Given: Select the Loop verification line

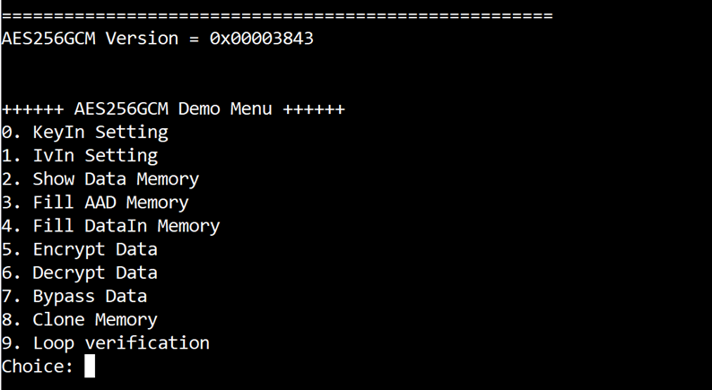Looking at the screenshot, I should (x=105, y=343).
